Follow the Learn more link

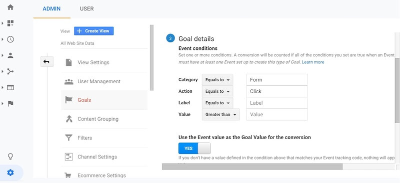pyautogui.click(x=313, y=62)
